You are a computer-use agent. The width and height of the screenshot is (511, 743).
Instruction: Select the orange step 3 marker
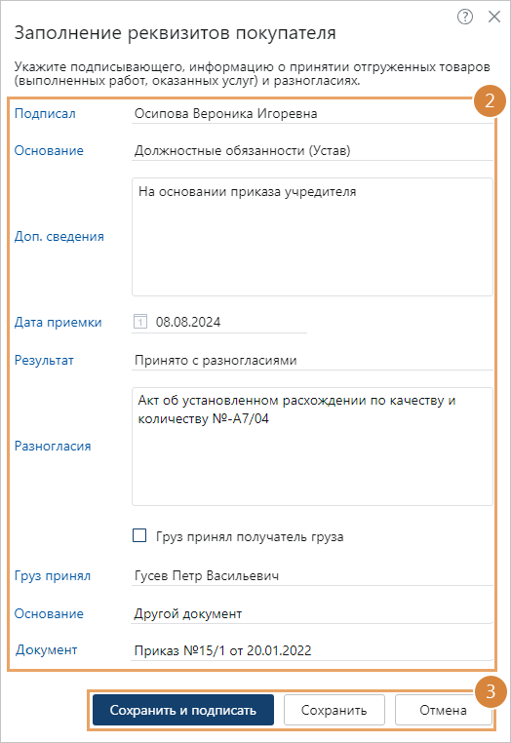click(491, 691)
